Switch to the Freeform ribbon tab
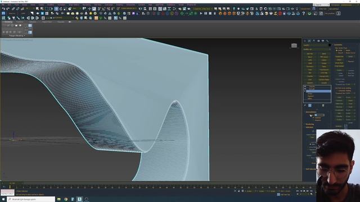The image size is (360, 202). [20, 22]
